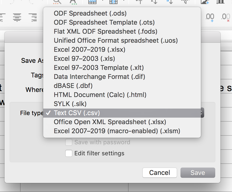Click the File type label
Image resolution: width=232 pixels, height=192 pixels.
point(32,113)
